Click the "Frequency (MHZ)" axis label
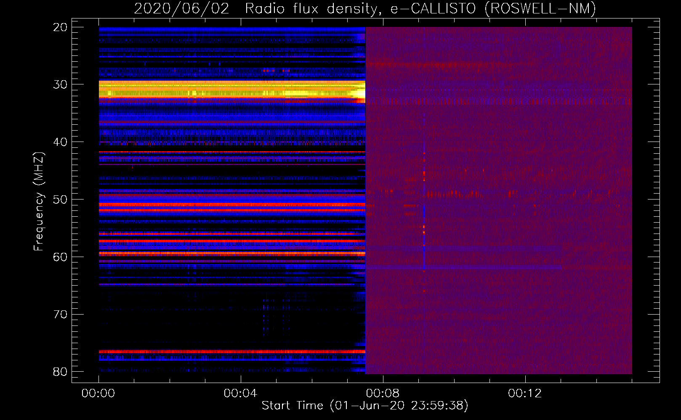This screenshot has height=420, width=681. click(x=39, y=202)
